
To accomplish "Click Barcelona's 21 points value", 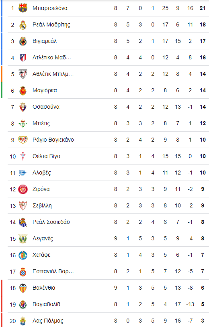I will (x=203, y=8).
